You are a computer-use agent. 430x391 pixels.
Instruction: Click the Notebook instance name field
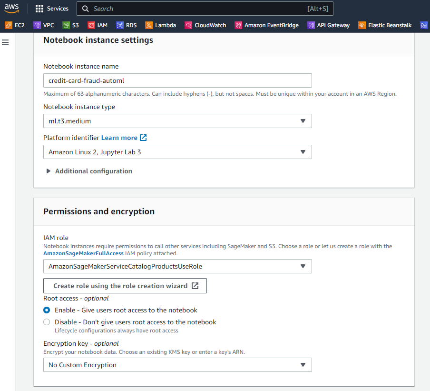[x=177, y=80]
